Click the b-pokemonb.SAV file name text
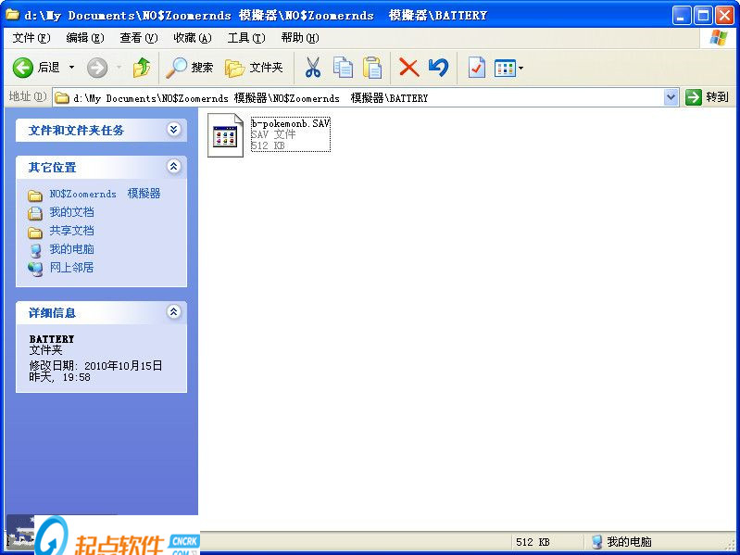 [290, 123]
